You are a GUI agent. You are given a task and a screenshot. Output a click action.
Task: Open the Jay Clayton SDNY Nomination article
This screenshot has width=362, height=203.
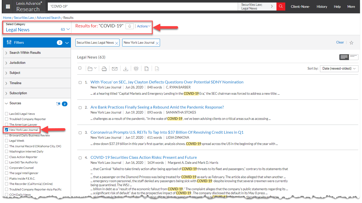pos(167,82)
